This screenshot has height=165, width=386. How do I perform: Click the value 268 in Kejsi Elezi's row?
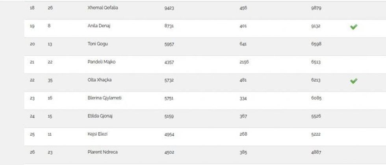[x=243, y=134]
